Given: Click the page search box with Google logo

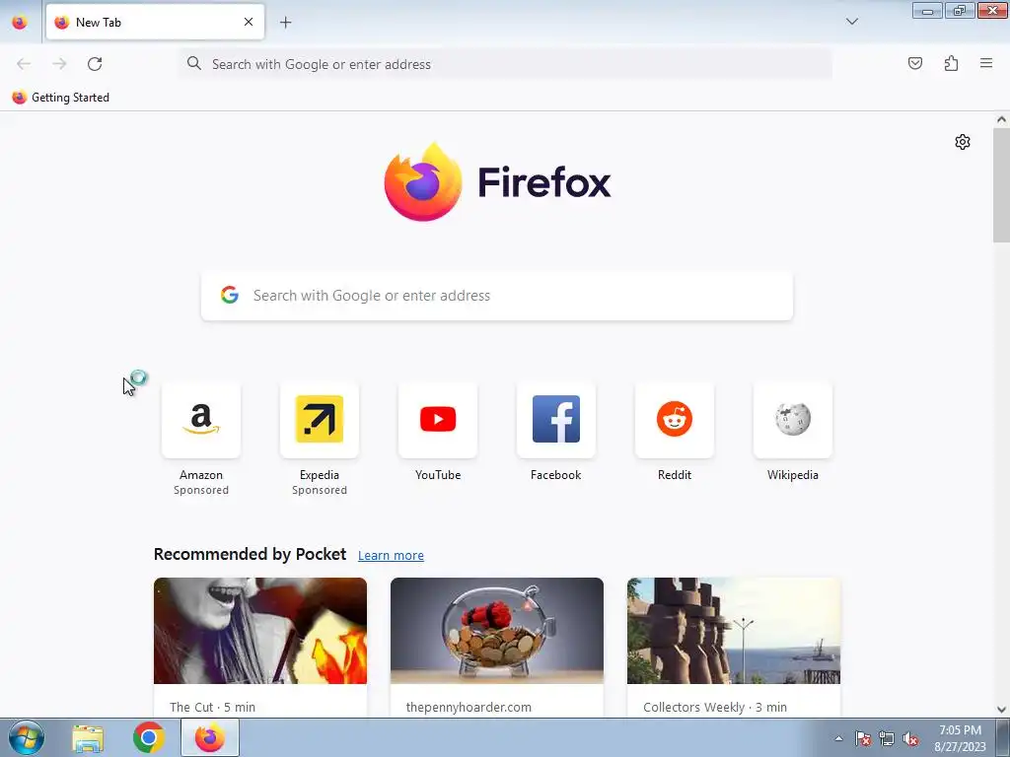Looking at the screenshot, I should pos(497,296).
